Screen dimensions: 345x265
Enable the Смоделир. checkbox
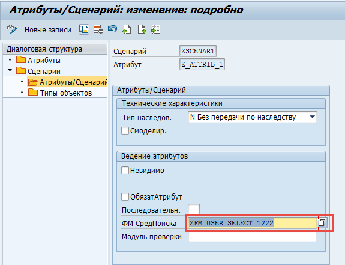click(x=125, y=130)
